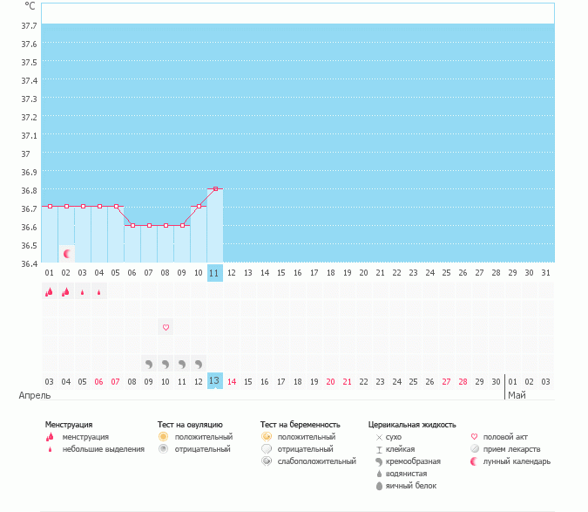Select the highlighted cycle day 11 label
588x512 pixels.
(x=215, y=273)
